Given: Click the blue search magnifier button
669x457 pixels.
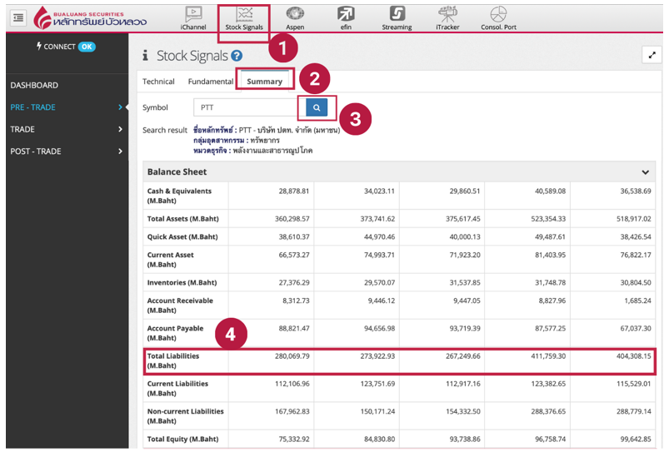Looking at the screenshot, I should tap(317, 107).
